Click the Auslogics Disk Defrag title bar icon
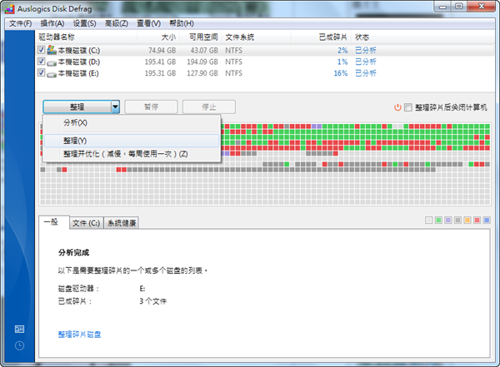The image size is (500, 367). coord(9,9)
